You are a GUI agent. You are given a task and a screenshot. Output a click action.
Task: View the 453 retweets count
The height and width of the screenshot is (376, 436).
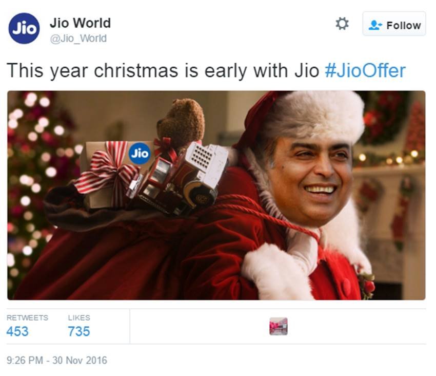pos(17,331)
